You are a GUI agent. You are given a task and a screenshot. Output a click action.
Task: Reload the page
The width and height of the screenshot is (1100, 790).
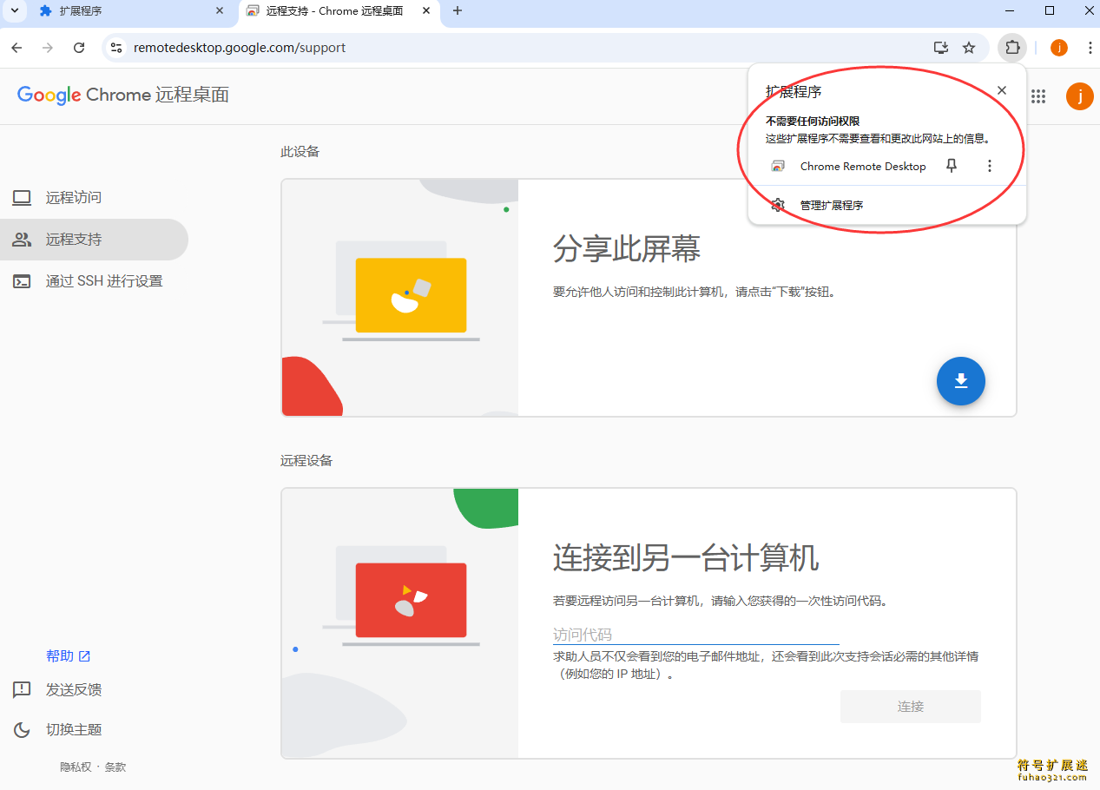79,48
